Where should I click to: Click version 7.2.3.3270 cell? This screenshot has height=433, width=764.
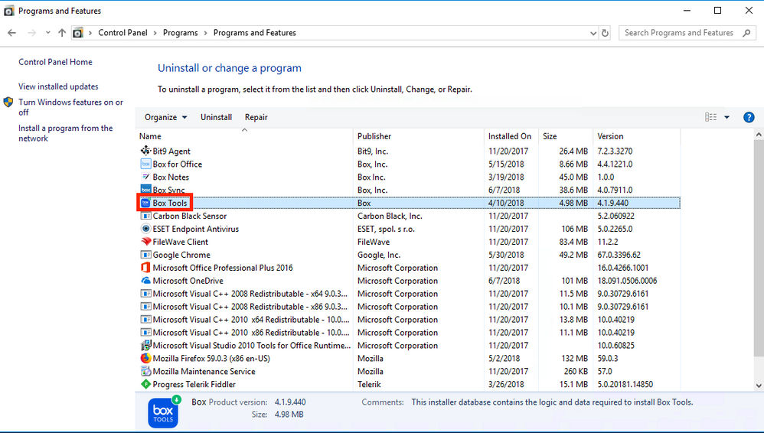point(615,151)
